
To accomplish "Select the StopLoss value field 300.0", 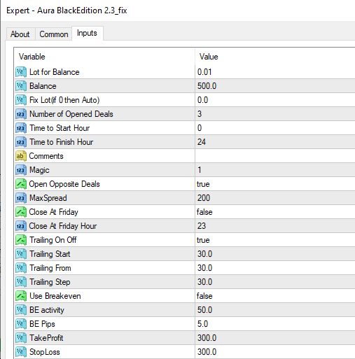I will pyautogui.click(x=275, y=352).
